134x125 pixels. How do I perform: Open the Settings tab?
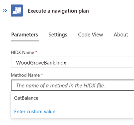click(x=58, y=35)
